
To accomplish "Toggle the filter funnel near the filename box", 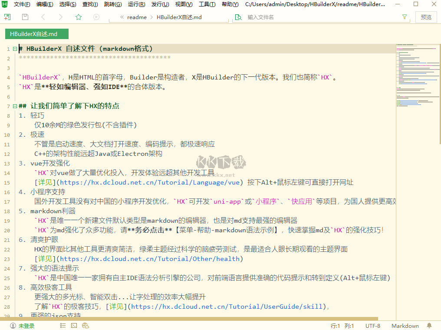I will pos(404,17).
